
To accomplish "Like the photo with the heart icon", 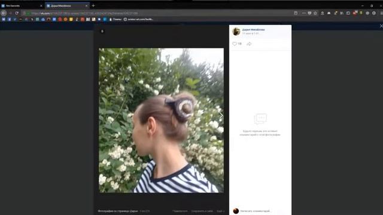I will pyautogui.click(x=235, y=44).
